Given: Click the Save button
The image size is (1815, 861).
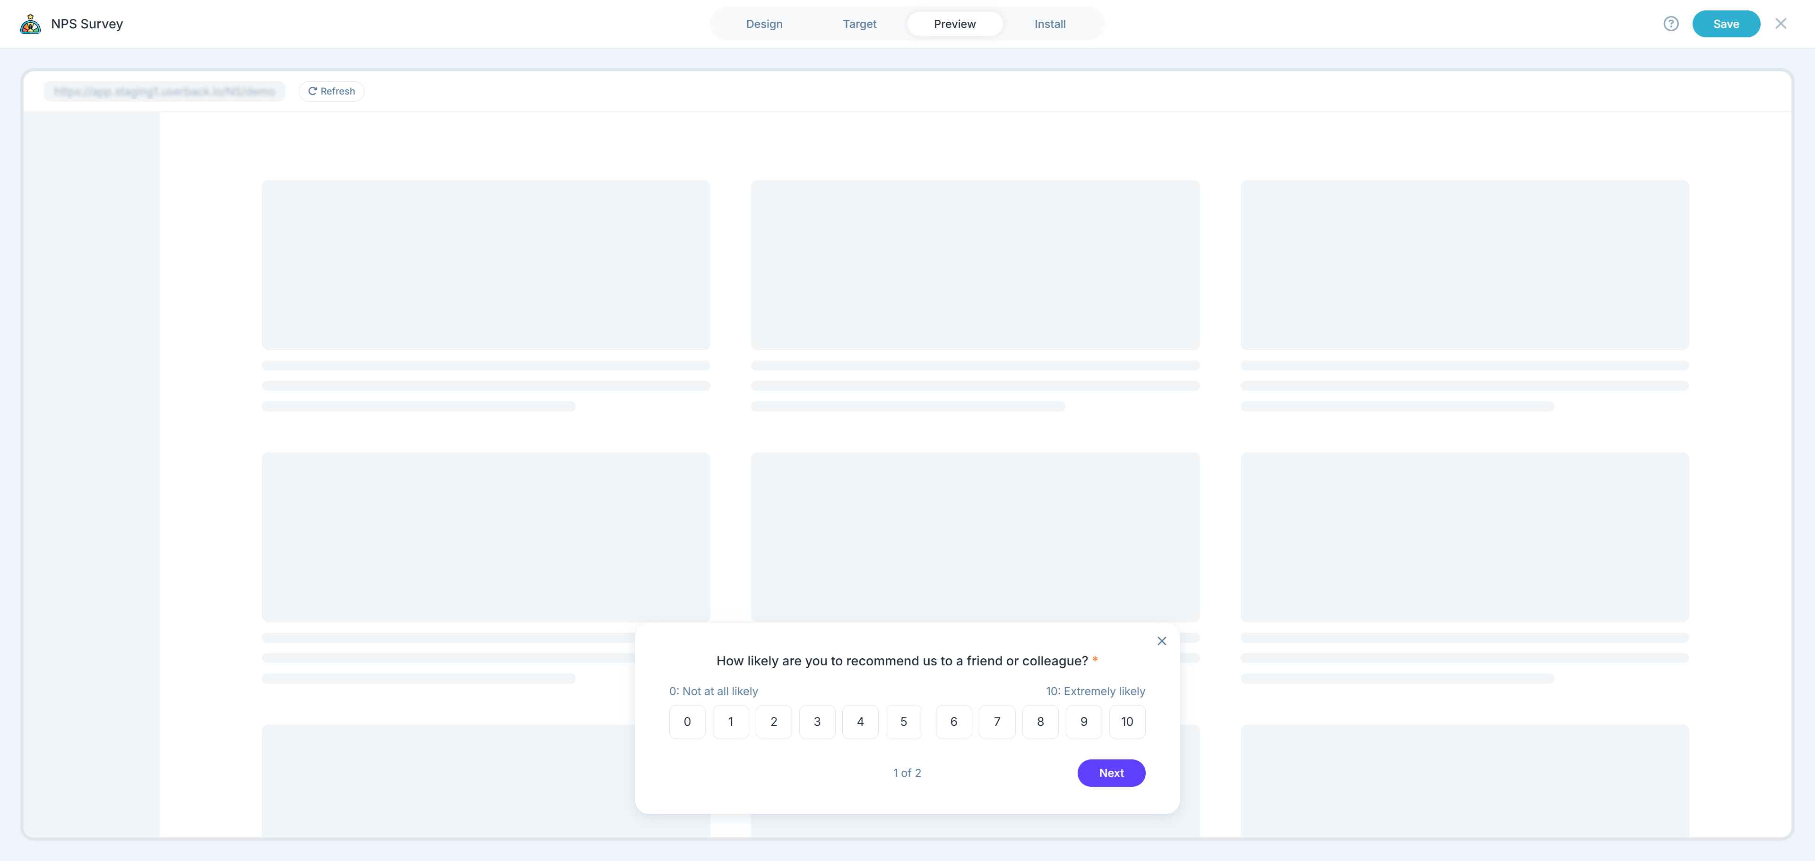Looking at the screenshot, I should 1726,24.
